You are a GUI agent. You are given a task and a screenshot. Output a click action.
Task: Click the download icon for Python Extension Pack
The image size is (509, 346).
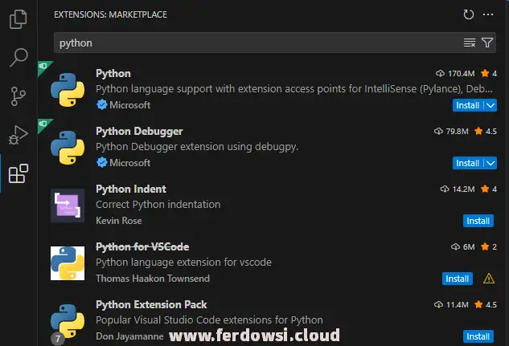point(438,304)
